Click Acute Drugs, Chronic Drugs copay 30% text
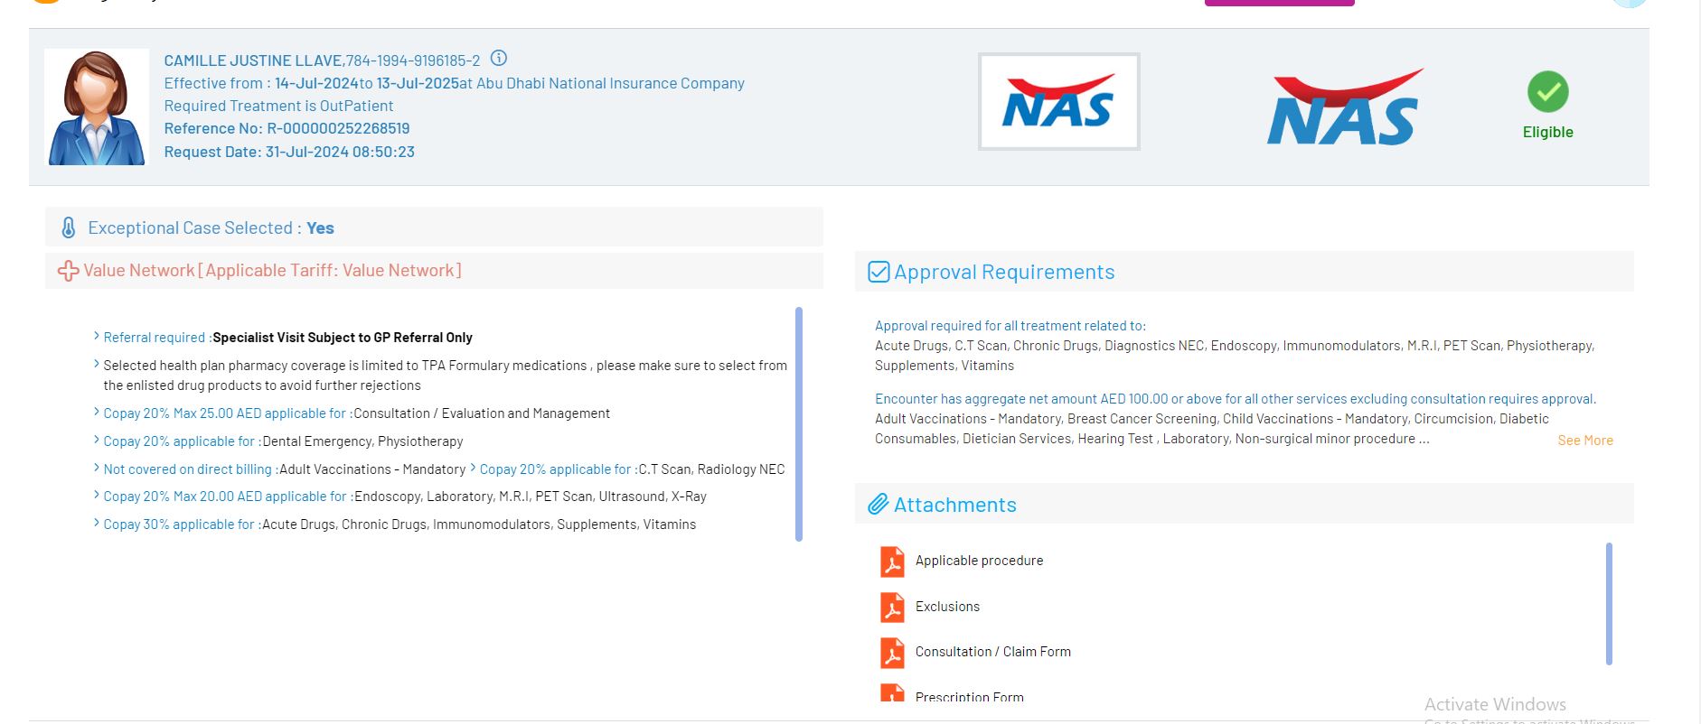1701x724 pixels. (x=479, y=524)
